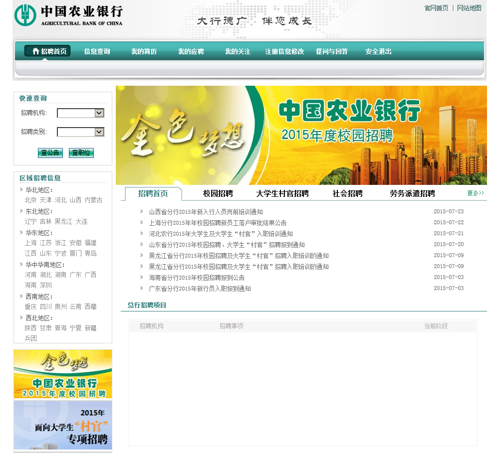Click the 湖北 region link

pos(45,275)
